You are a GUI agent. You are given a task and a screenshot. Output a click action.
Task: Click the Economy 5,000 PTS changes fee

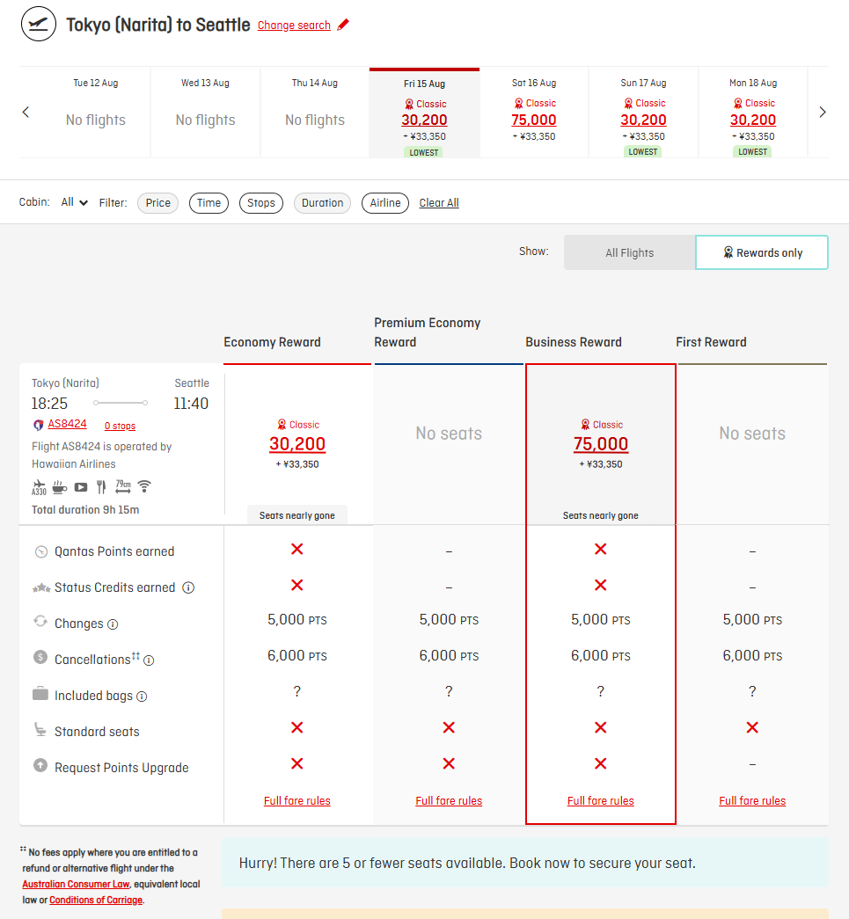[297, 619]
